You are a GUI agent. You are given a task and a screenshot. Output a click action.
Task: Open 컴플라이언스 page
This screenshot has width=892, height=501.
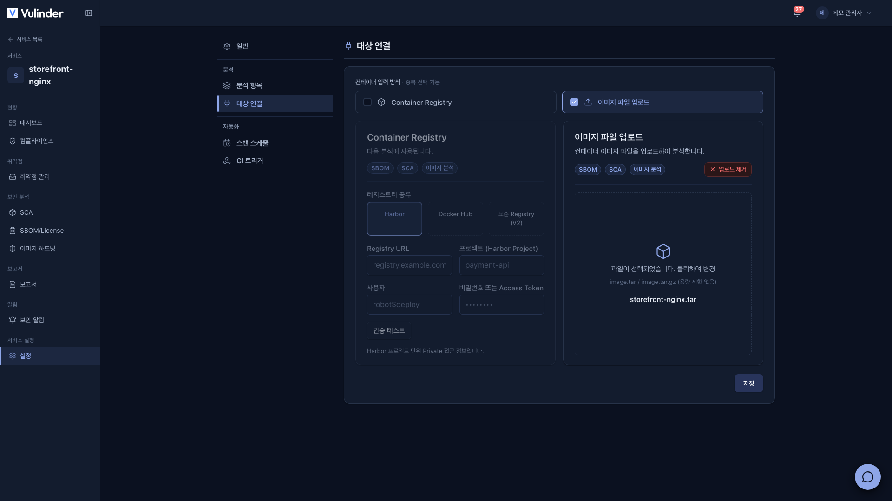click(x=50, y=141)
